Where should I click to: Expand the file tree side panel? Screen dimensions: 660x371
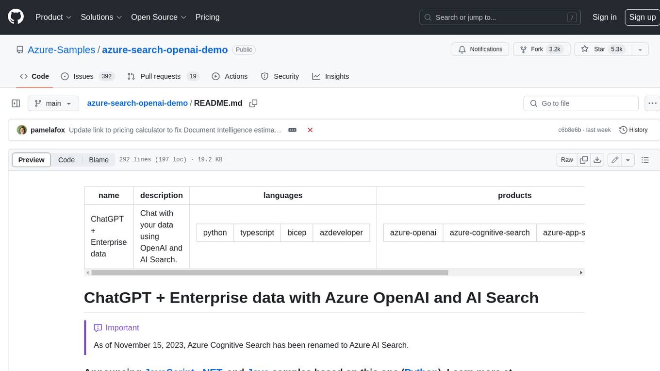tap(16, 103)
